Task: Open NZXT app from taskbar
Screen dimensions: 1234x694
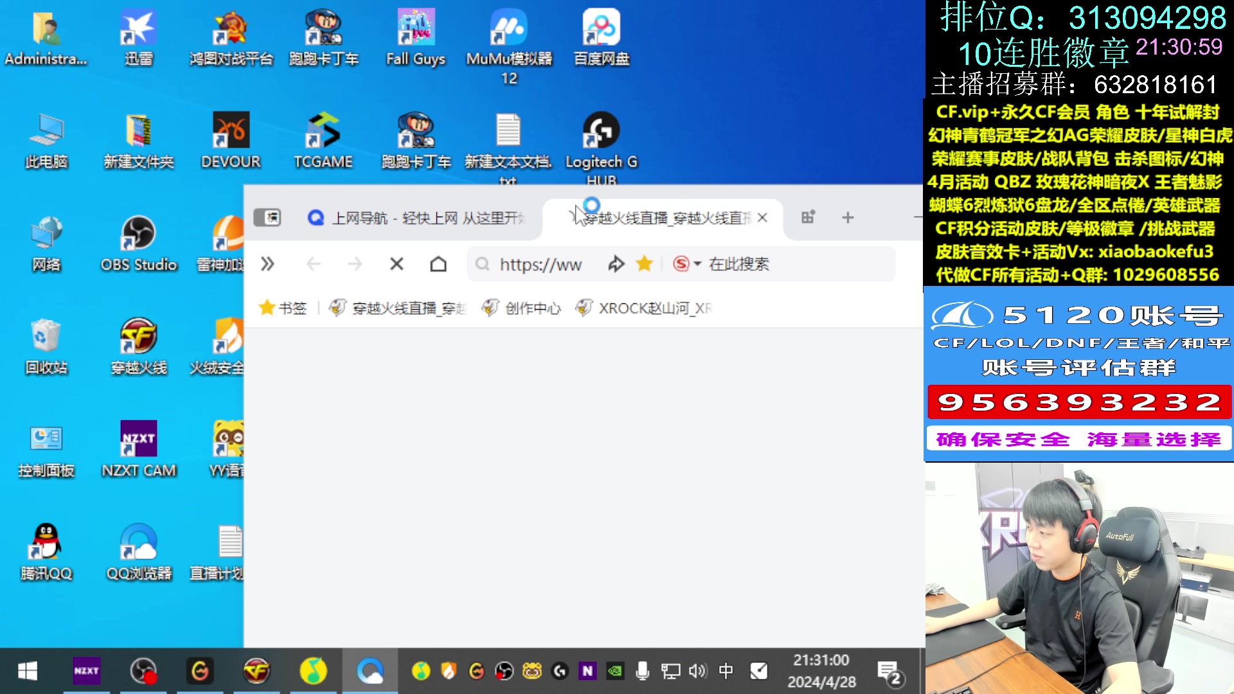Action: [x=86, y=671]
